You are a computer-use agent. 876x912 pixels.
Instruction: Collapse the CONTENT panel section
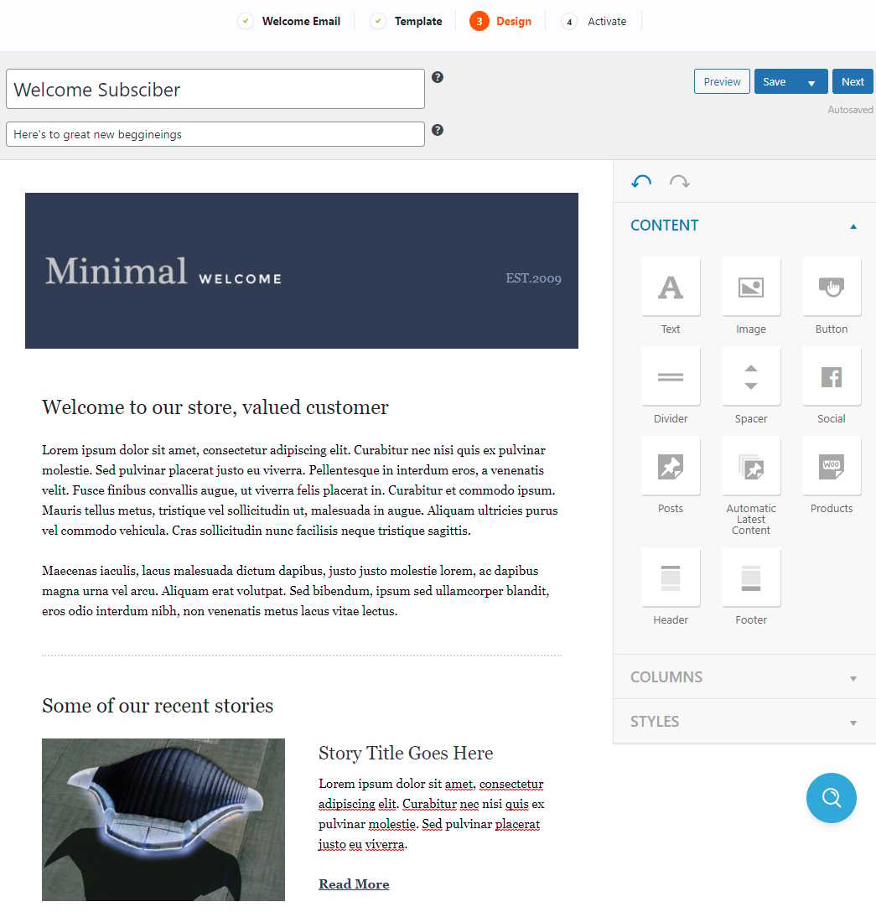744,225
